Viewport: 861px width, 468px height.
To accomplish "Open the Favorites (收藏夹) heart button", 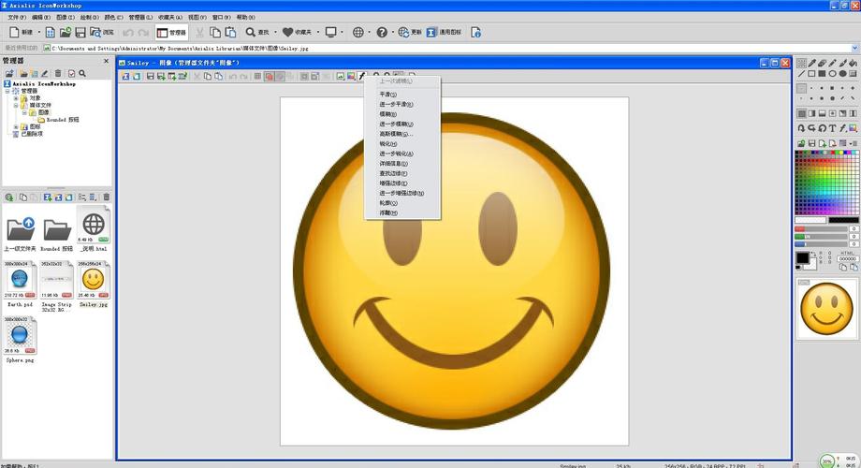I will tap(297, 33).
